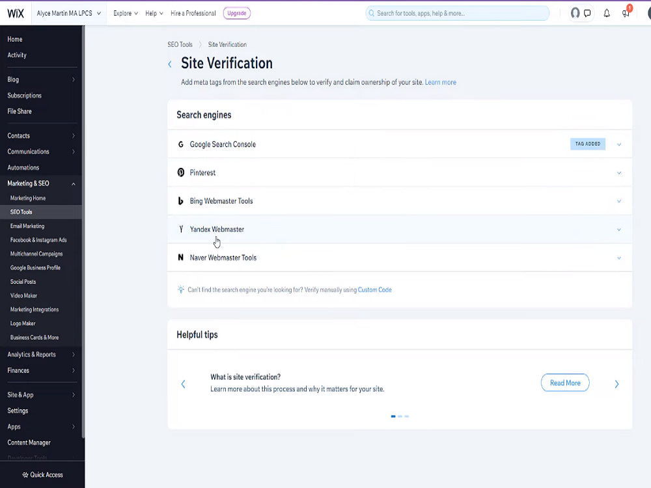The height and width of the screenshot is (488, 651).
Task: Click Hire a Professional link
Action: point(193,13)
